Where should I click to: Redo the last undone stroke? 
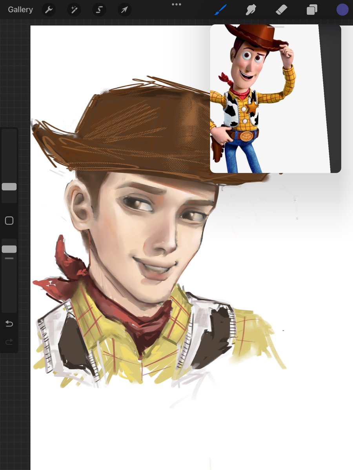pos(9,342)
